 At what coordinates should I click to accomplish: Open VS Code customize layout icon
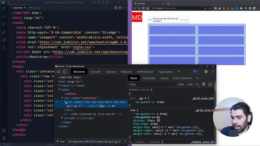click(107, 2)
